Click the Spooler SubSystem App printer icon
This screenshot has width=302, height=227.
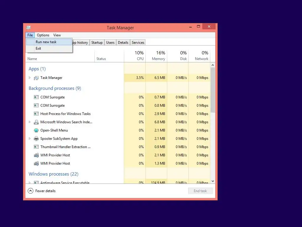[36, 139]
